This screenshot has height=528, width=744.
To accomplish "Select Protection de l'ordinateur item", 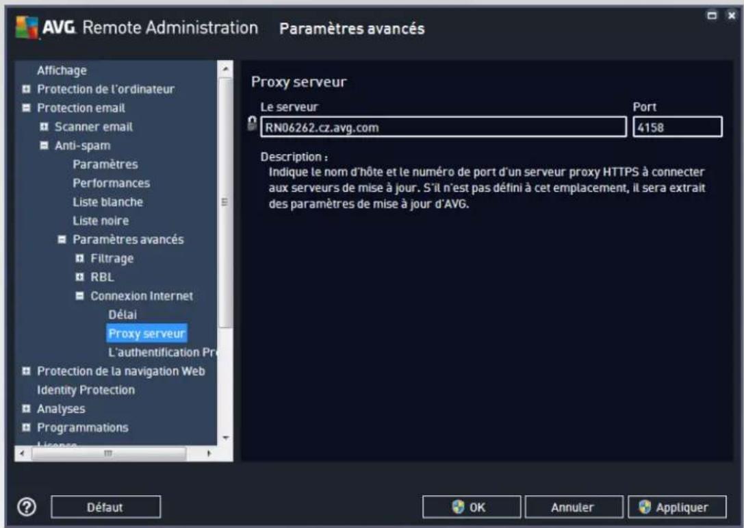I will coord(106,89).
